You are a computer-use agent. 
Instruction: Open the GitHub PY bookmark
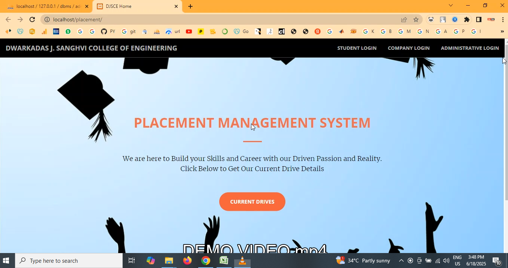pyautogui.click(x=108, y=31)
